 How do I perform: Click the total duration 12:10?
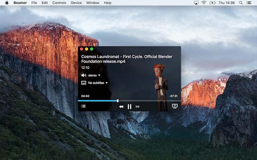point(85,68)
